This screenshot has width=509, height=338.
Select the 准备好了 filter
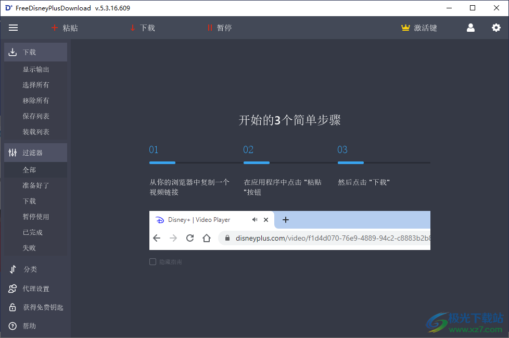click(36, 185)
